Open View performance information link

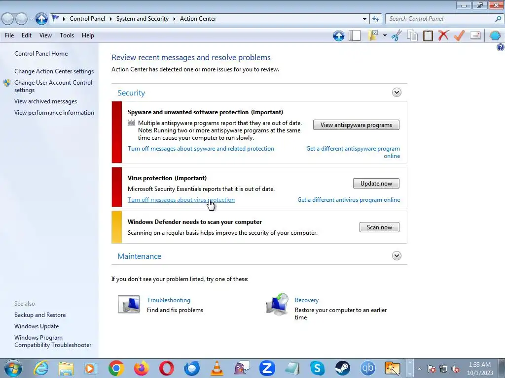(x=54, y=113)
